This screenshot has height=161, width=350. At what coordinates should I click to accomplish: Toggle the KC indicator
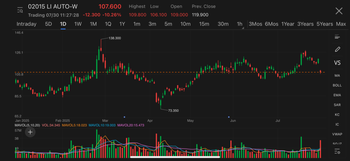[337, 115]
